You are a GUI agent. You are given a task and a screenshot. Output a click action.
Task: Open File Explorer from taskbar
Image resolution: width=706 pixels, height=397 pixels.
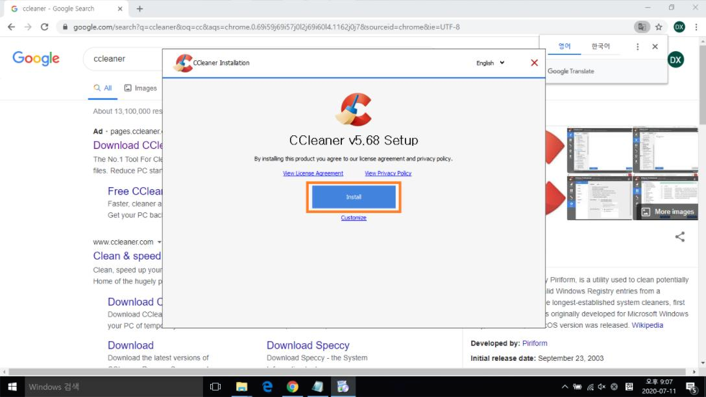(241, 387)
